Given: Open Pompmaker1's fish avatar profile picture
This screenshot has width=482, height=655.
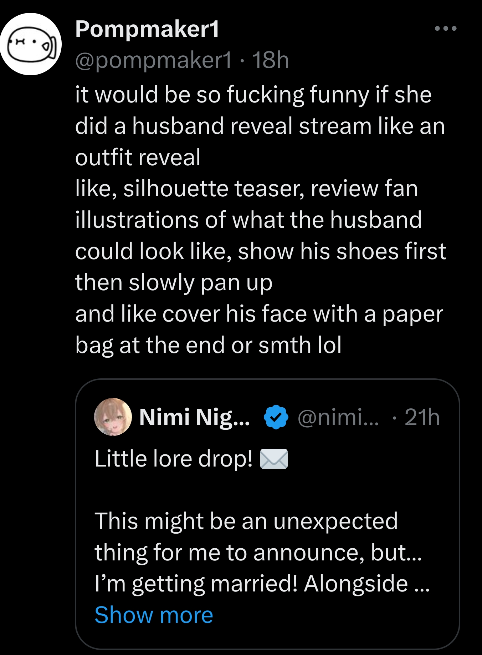Looking at the screenshot, I should (31, 44).
